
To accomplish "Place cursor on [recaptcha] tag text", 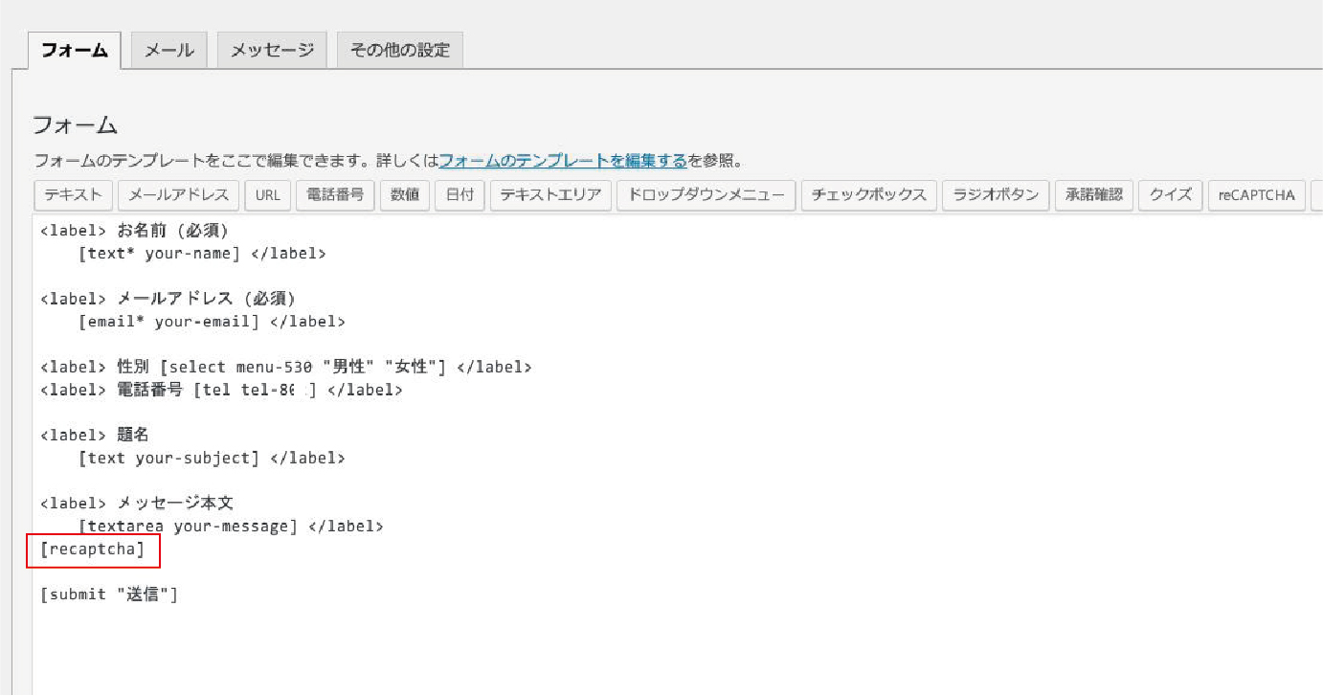I will pyautogui.click(x=92, y=550).
